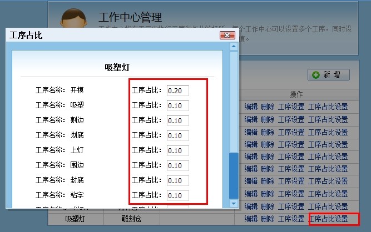Close the 工序占比 dialog

(227, 36)
